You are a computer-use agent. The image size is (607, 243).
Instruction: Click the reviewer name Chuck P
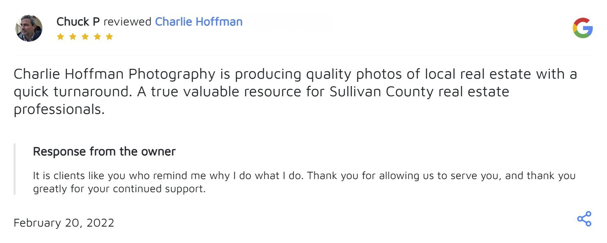tap(78, 22)
